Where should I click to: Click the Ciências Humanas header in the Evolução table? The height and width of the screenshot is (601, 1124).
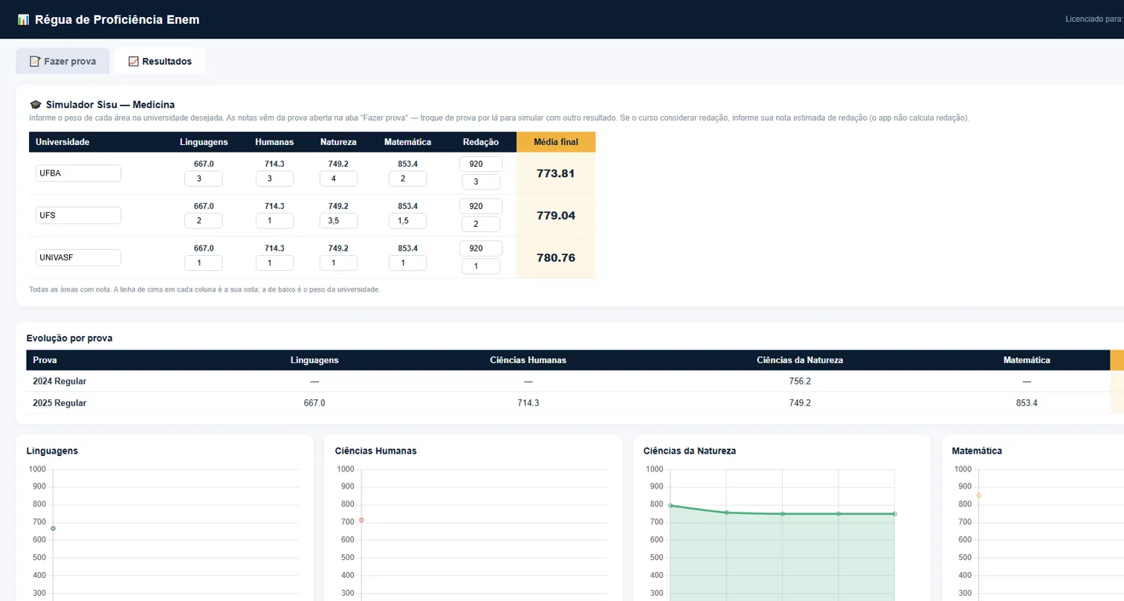(529, 360)
